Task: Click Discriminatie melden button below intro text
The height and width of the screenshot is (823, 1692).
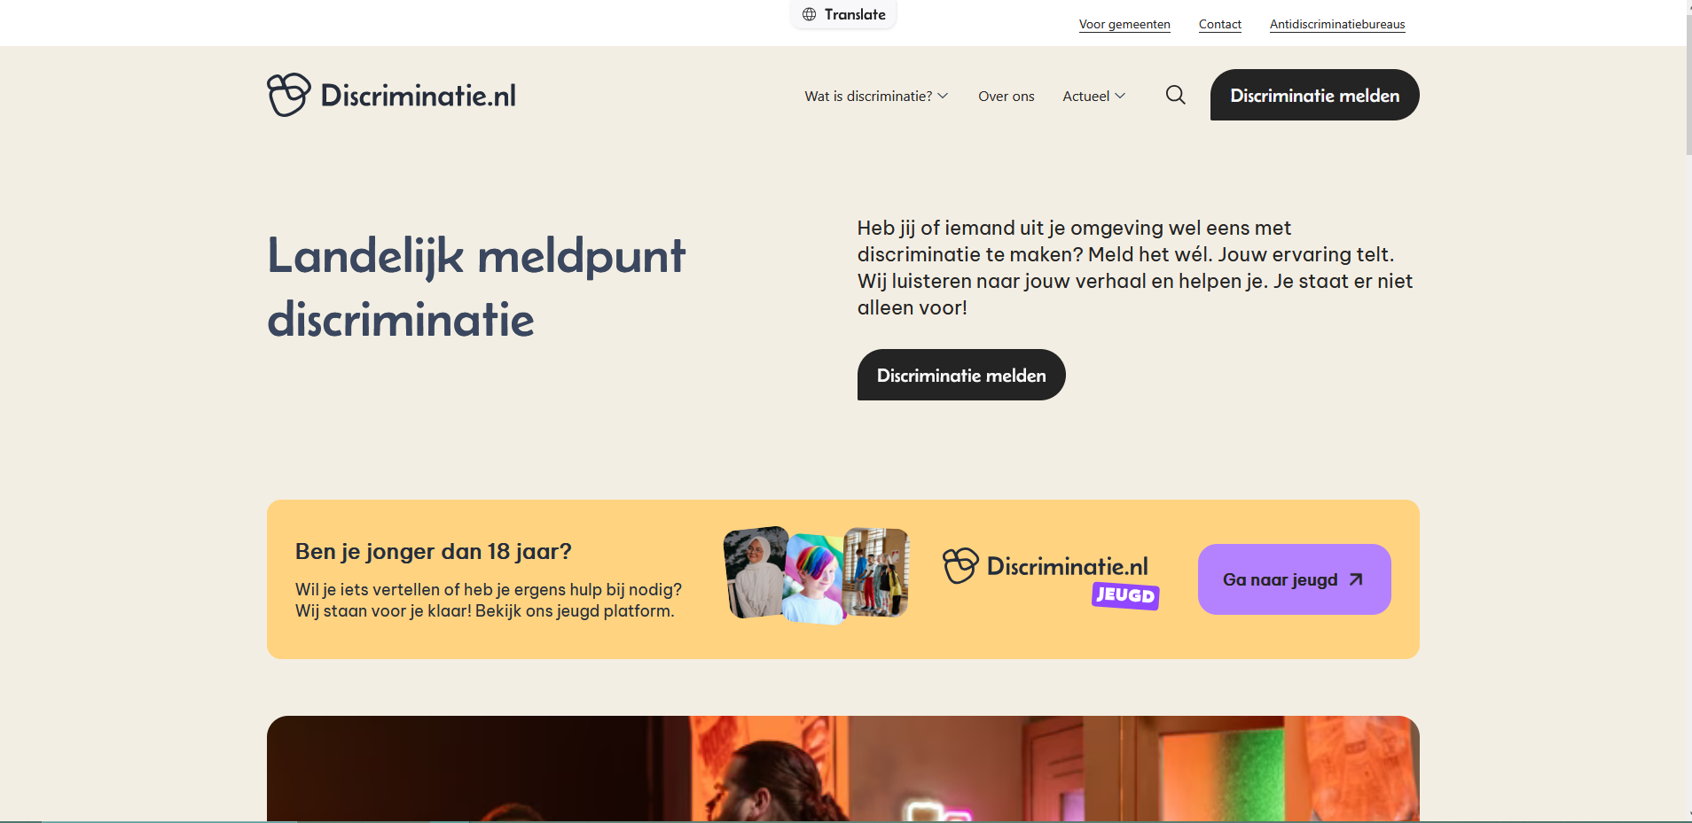Action: pyautogui.click(x=961, y=375)
